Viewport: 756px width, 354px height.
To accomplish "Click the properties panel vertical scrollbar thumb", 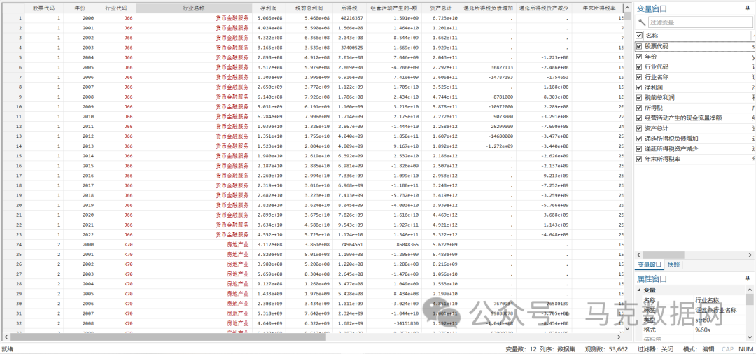I will 750,299.
